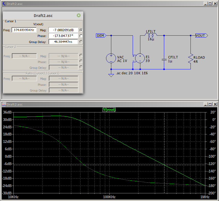Select the Cursor 1 Phase radio button
The image size is (219, 201).
81,36
